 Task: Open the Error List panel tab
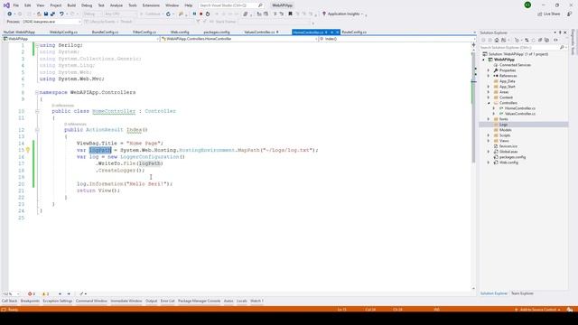click(x=167, y=301)
